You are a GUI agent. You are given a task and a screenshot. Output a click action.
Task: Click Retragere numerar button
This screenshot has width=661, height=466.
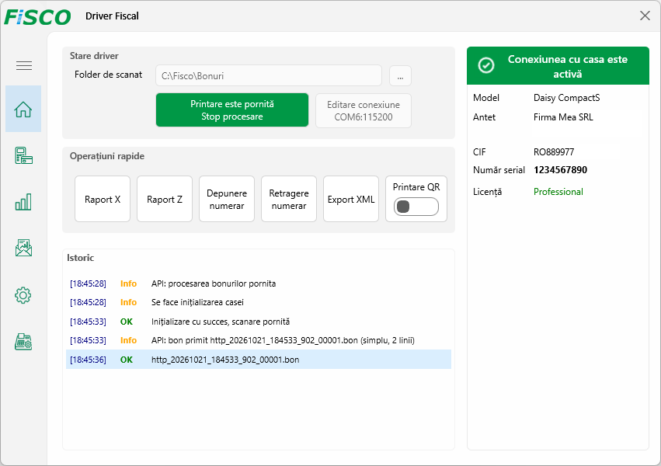tap(289, 199)
